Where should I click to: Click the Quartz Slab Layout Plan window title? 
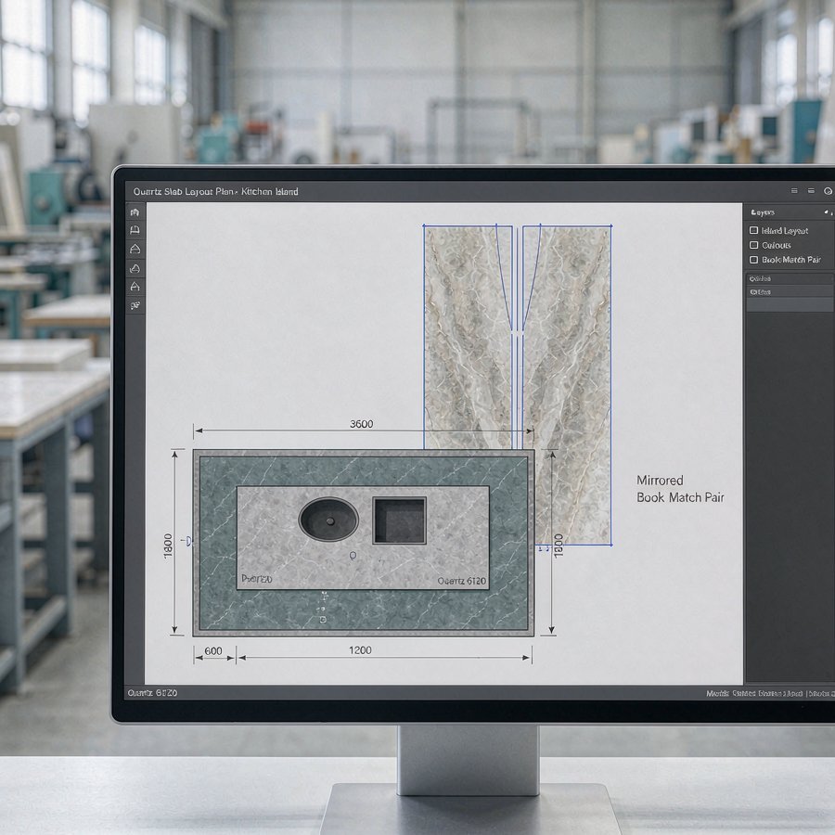(215, 191)
